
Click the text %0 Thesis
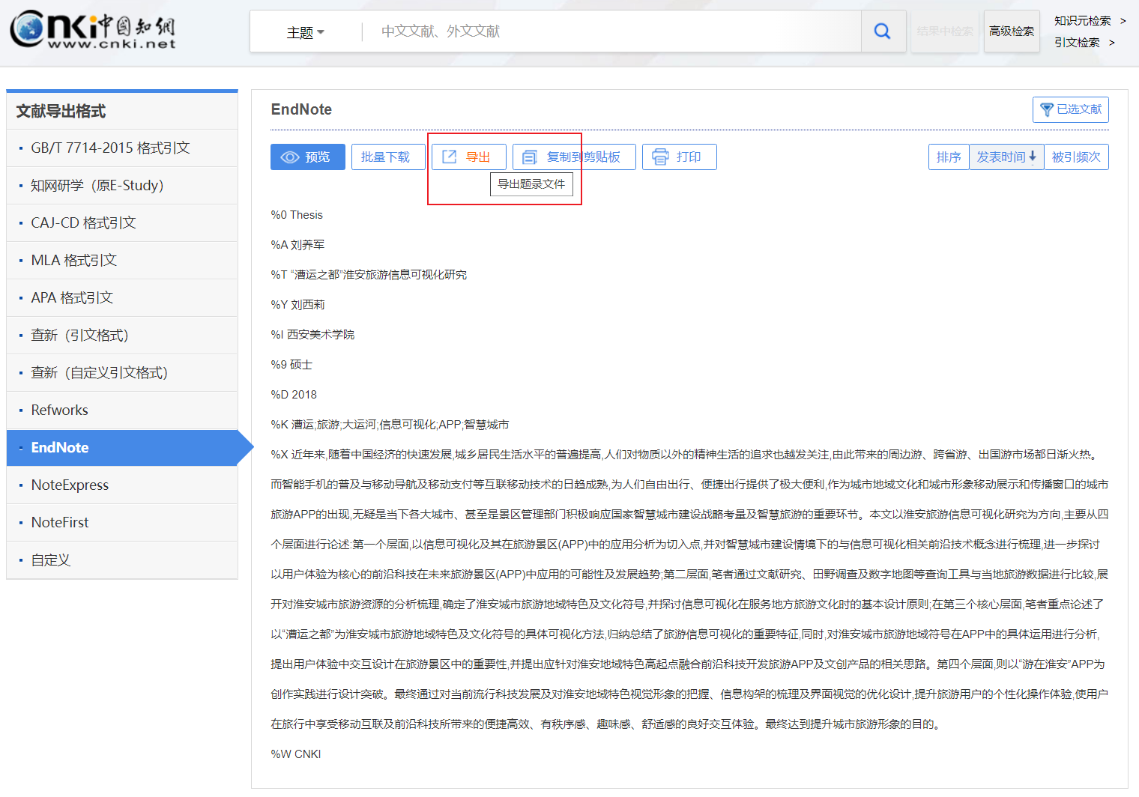(x=297, y=215)
